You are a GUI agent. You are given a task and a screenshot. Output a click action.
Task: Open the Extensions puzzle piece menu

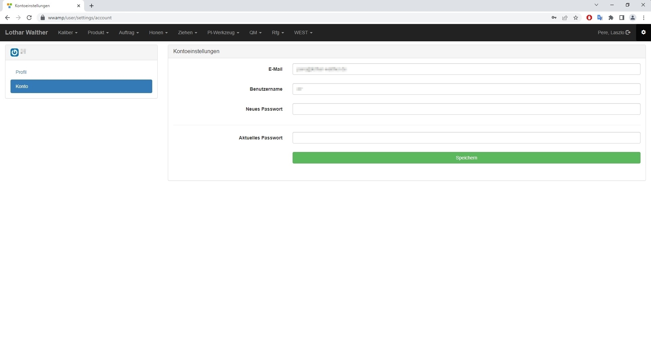coord(611,18)
